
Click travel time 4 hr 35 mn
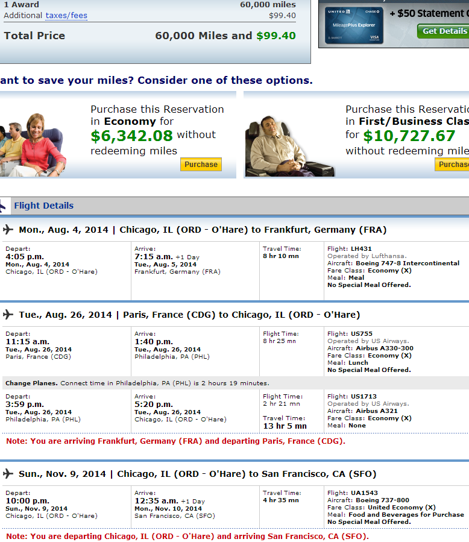281,500
